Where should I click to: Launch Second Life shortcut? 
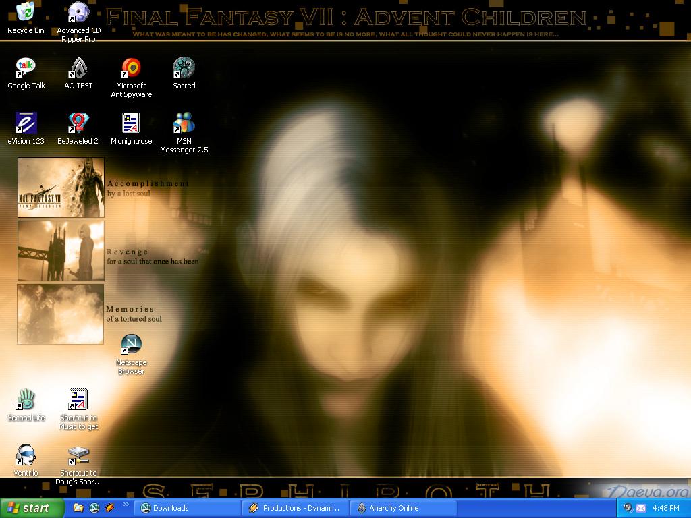click(26, 400)
